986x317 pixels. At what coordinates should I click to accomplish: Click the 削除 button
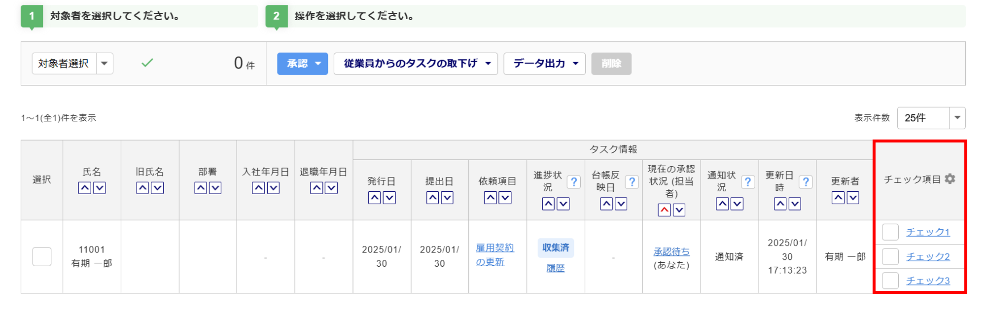(611, 64)
